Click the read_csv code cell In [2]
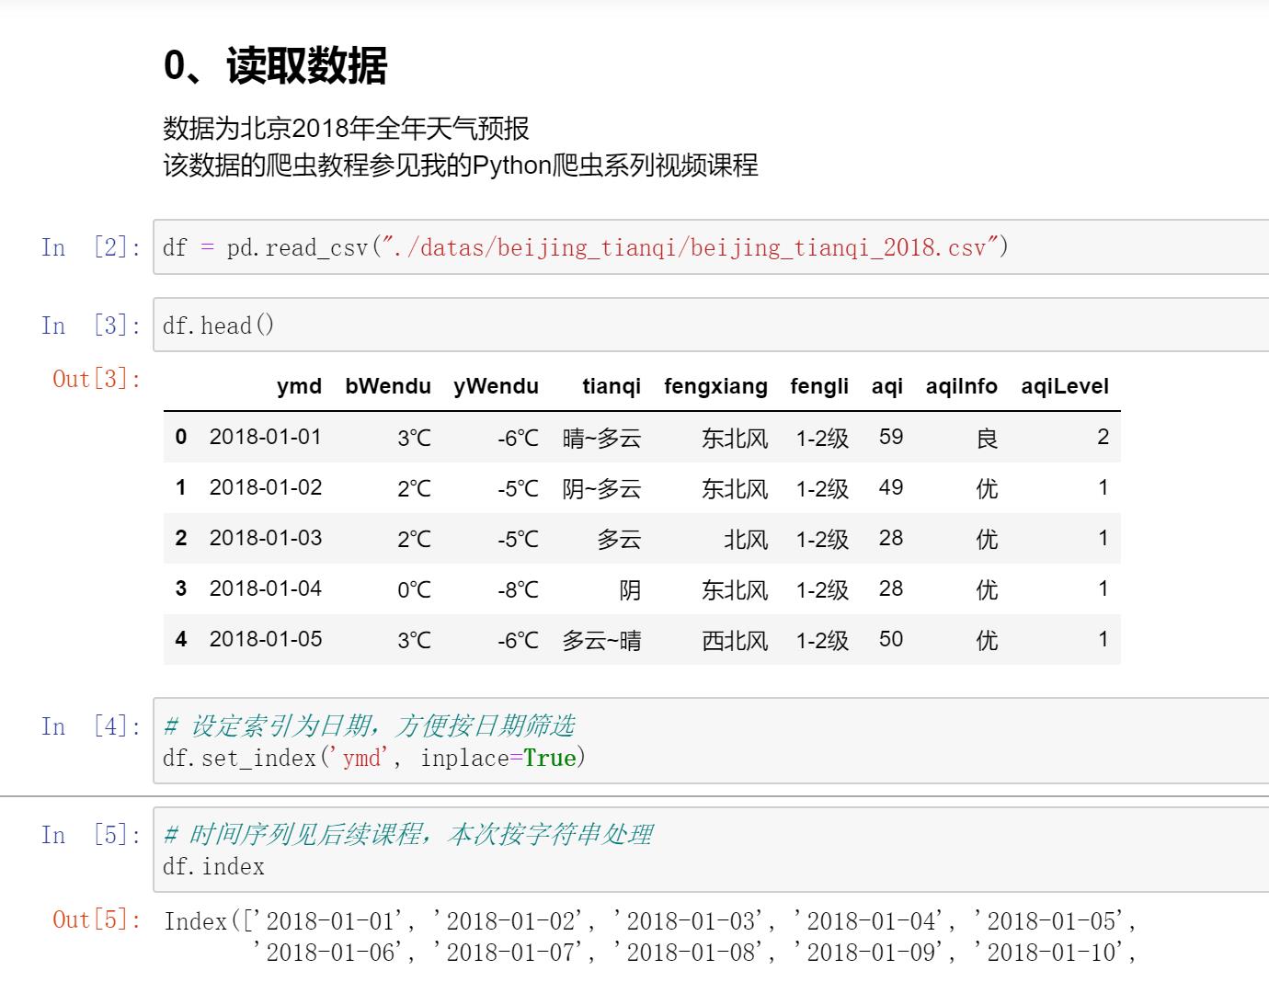 [x=711, y=247]
